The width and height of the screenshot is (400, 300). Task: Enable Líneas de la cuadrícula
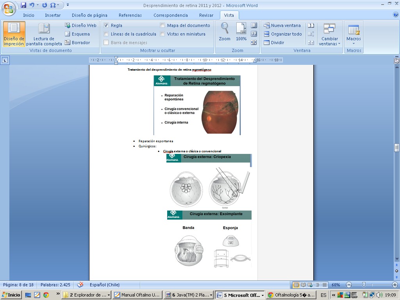coord(106,34)
